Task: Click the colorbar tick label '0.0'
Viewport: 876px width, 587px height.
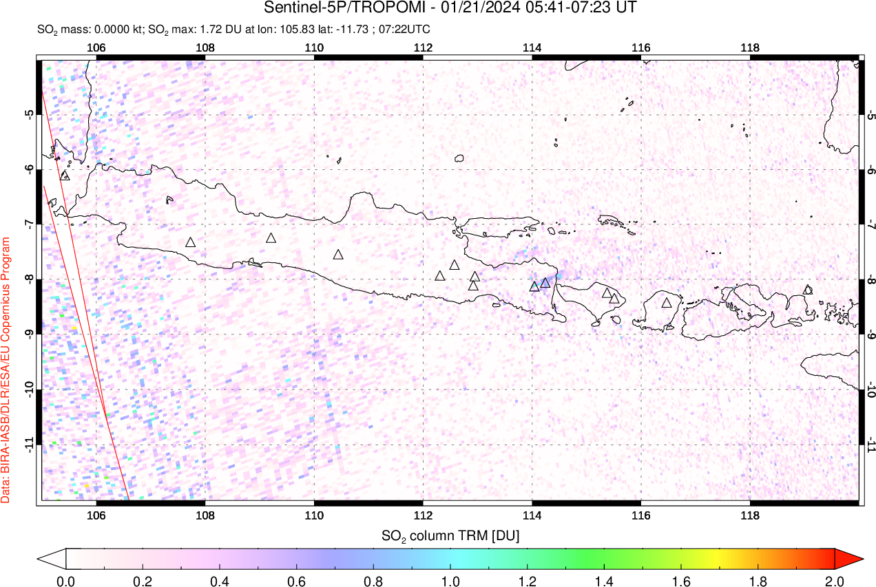Action: point(66,580)
